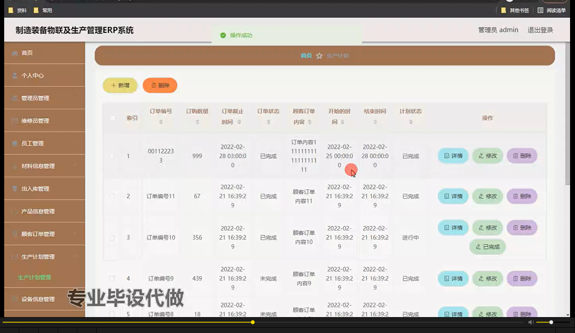The width and height of the screenshot is (575, 333).
Task: Click the trash icon on the 删除 button
Action: 154,86
